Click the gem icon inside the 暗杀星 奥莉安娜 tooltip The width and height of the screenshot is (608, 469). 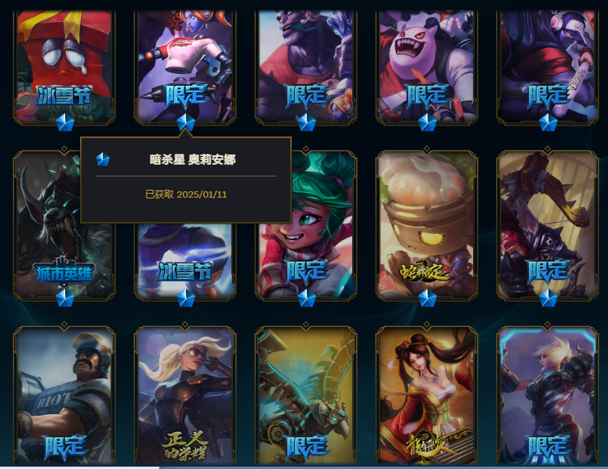click(x=103, y=159)
